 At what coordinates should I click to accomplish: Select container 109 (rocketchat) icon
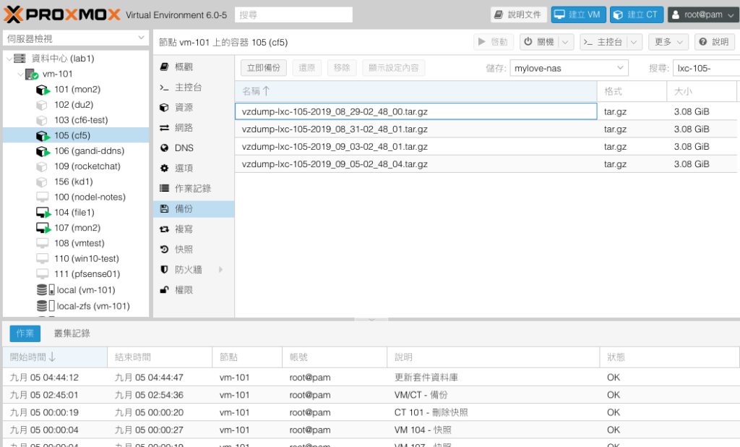point(42,166)
